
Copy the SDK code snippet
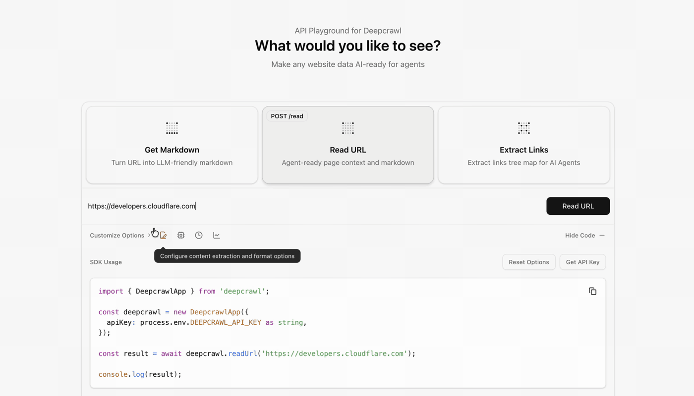592,291
